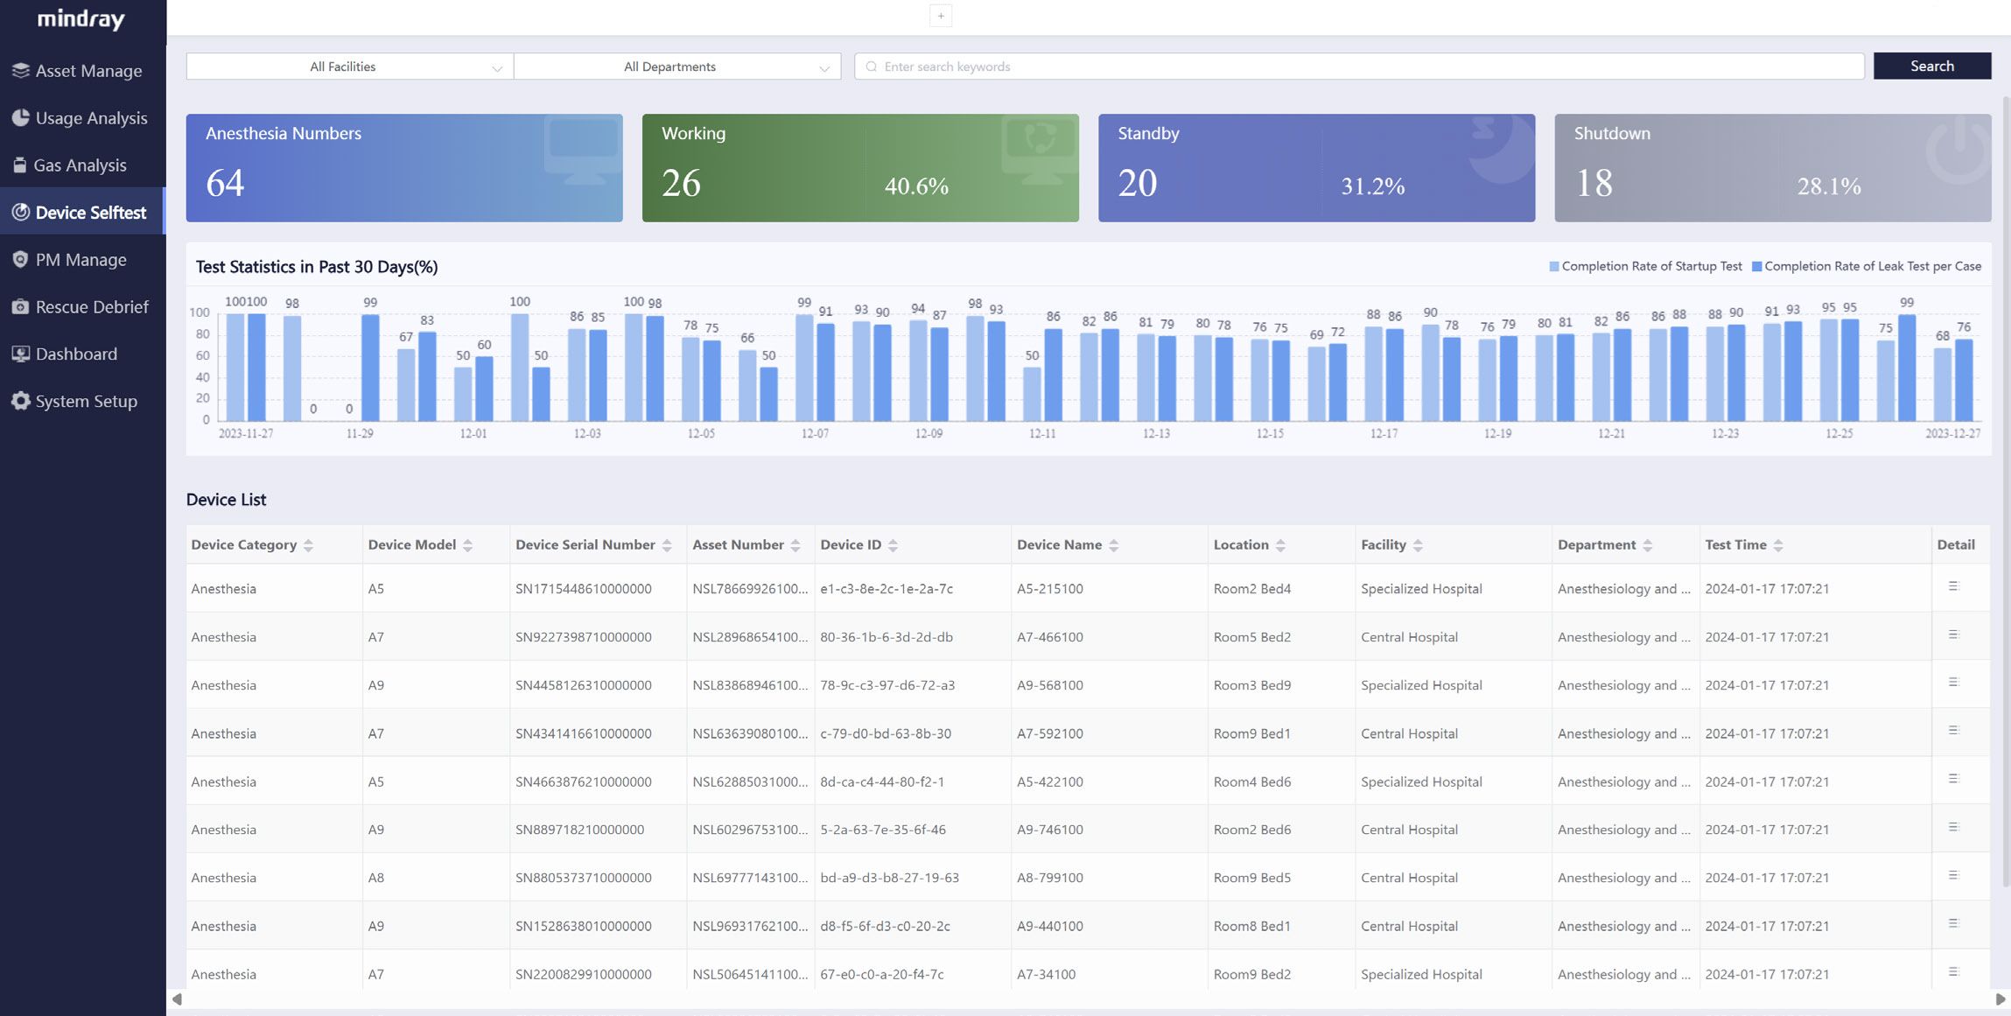
Task: Open the All Departments dropdown
Action: 677,66
